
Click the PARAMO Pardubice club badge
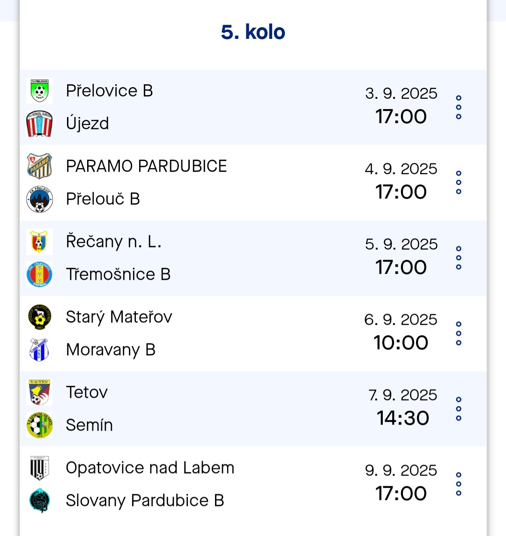[39, 166]
